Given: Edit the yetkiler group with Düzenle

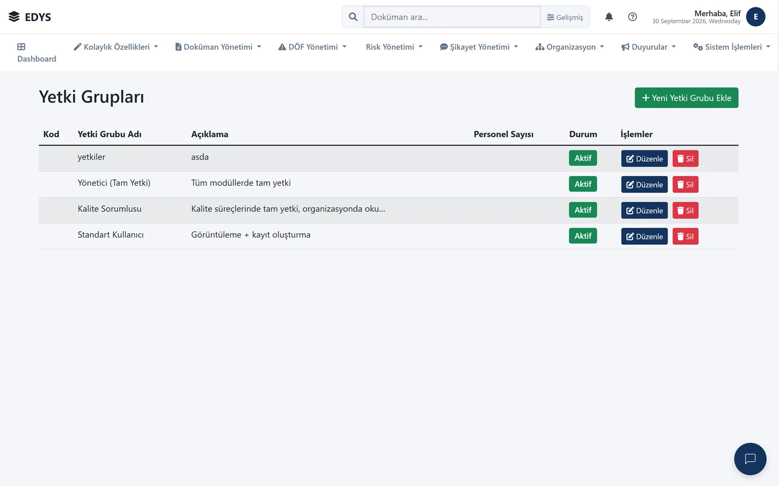Looking at the screenshot, I should pos(644,159).
